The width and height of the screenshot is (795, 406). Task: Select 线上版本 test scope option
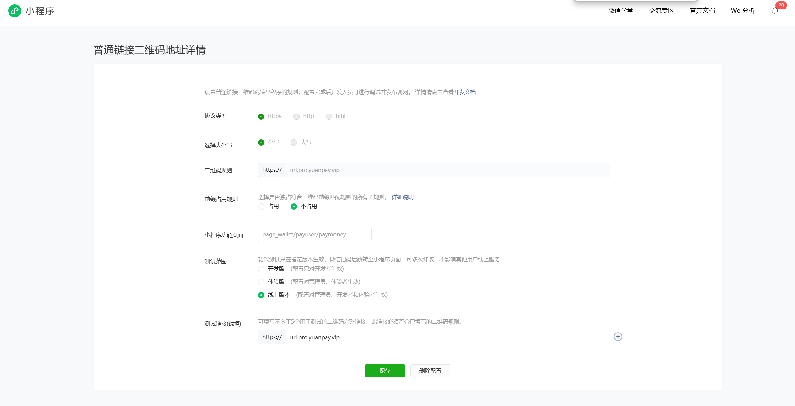tap(261, 295)
